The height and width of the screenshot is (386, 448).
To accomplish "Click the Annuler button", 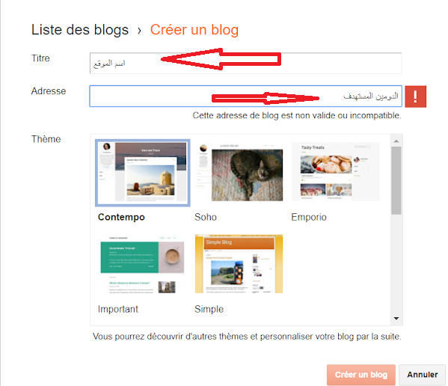I will pyautogui.click(x=423, y=375).
